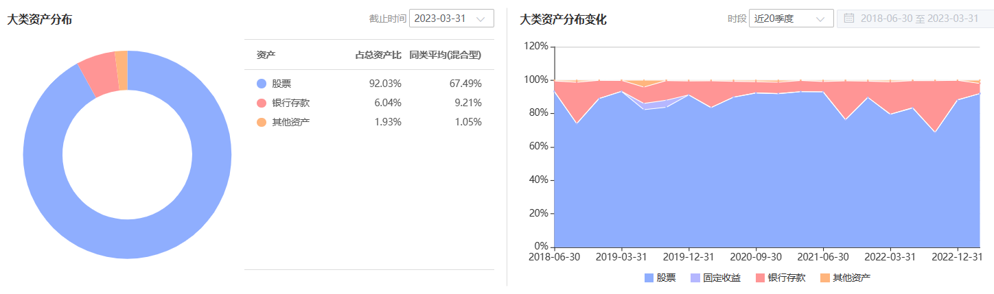Click the red 银行存款 dot in table
This screenshot has width=994, height=294.
point(261,103)
